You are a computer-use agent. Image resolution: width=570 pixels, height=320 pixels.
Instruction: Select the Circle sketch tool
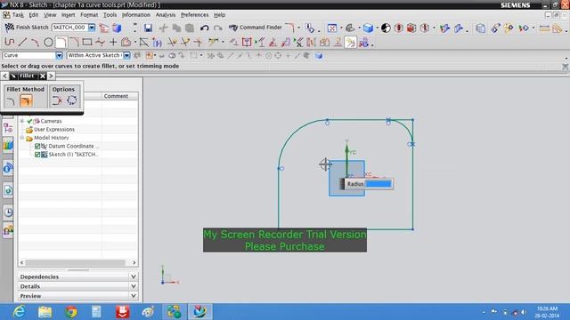tap(48, 43)
